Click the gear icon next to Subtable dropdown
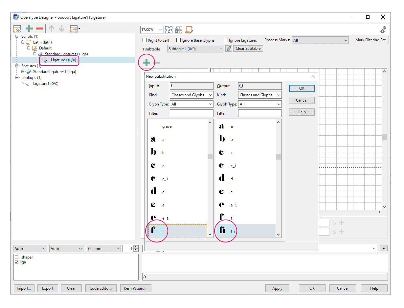Screen dimensions: 404x308 (229, 48)
